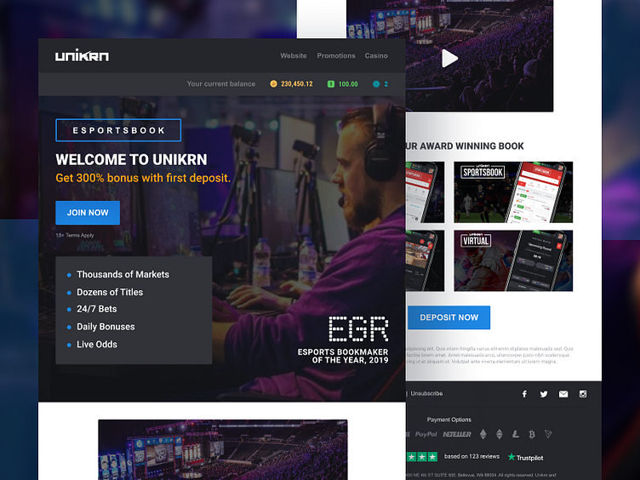This screenshot has height=480, width=640.
Task: Select the 100.00 balance value
Action: pyautogui.click(x=348, y=83)
